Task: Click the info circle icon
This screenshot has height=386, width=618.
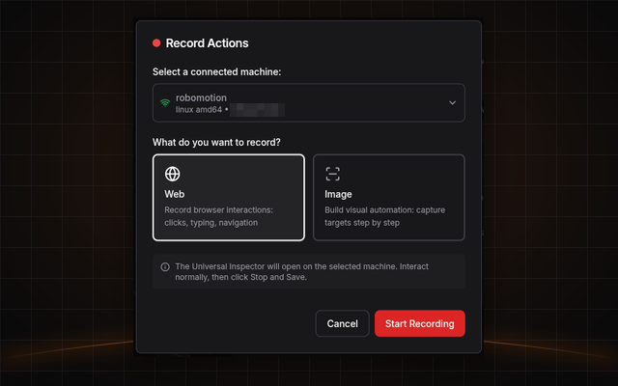Action: (165, 267)
